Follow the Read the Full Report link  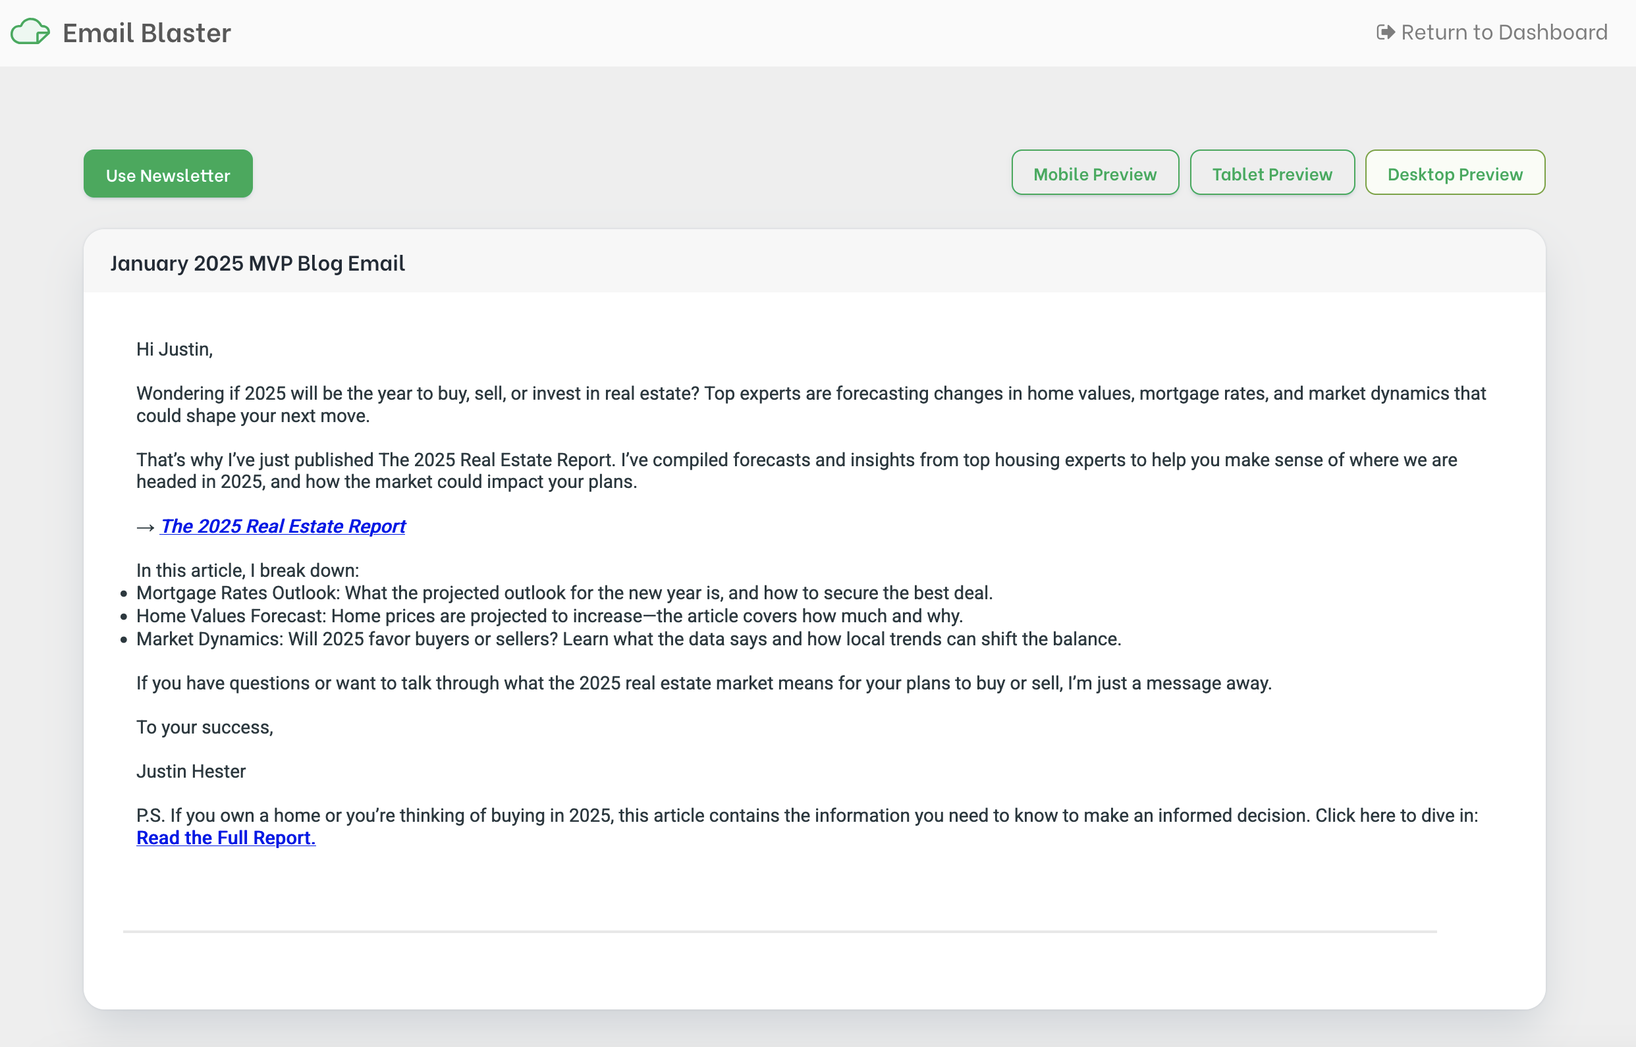pos(226,838)
